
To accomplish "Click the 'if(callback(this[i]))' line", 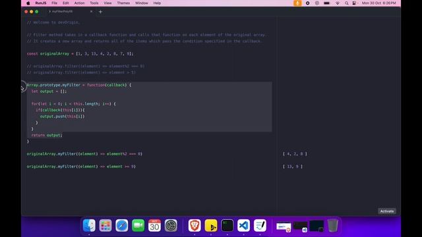I will [60, 110].
